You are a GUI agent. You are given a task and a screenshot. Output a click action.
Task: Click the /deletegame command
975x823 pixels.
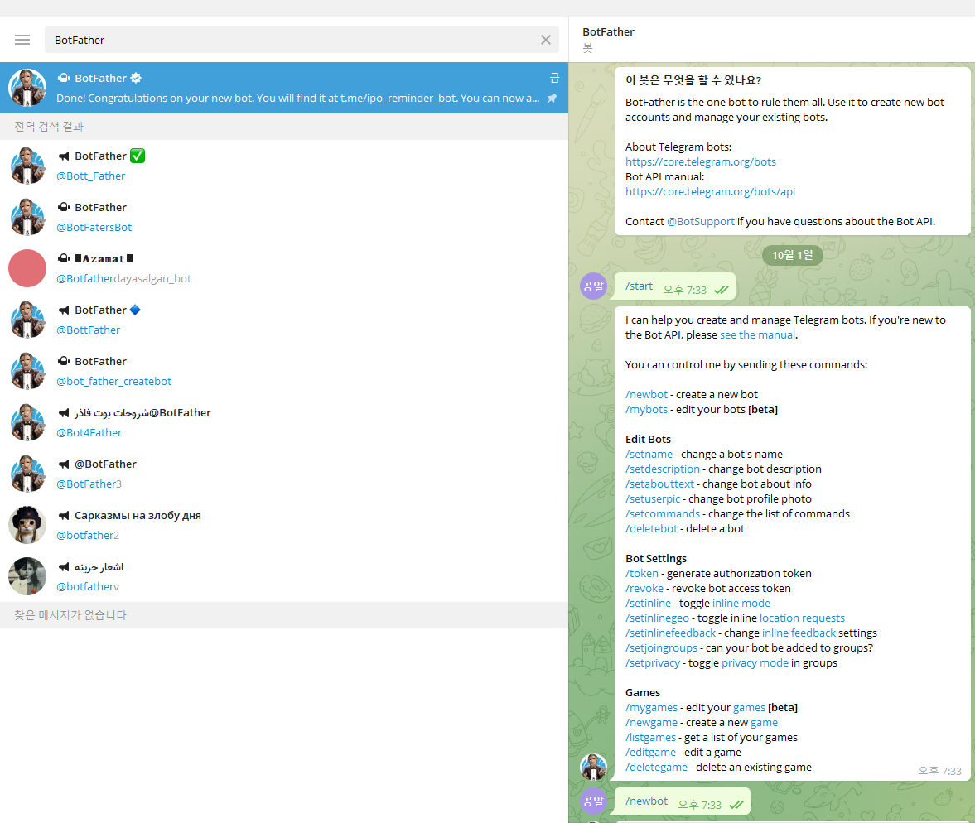tap(657, 767)
